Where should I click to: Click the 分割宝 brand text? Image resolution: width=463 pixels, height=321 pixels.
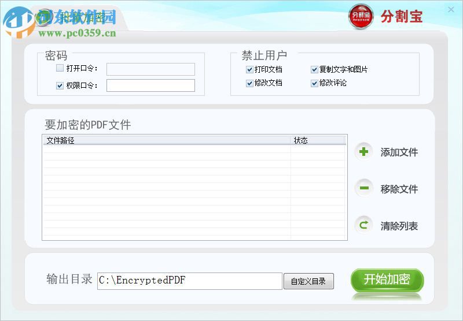click(x=401, y=16)
